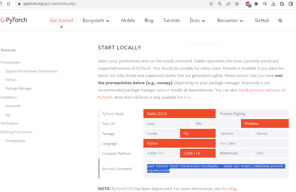Open the browser downloads icon

tap(273, 4)
